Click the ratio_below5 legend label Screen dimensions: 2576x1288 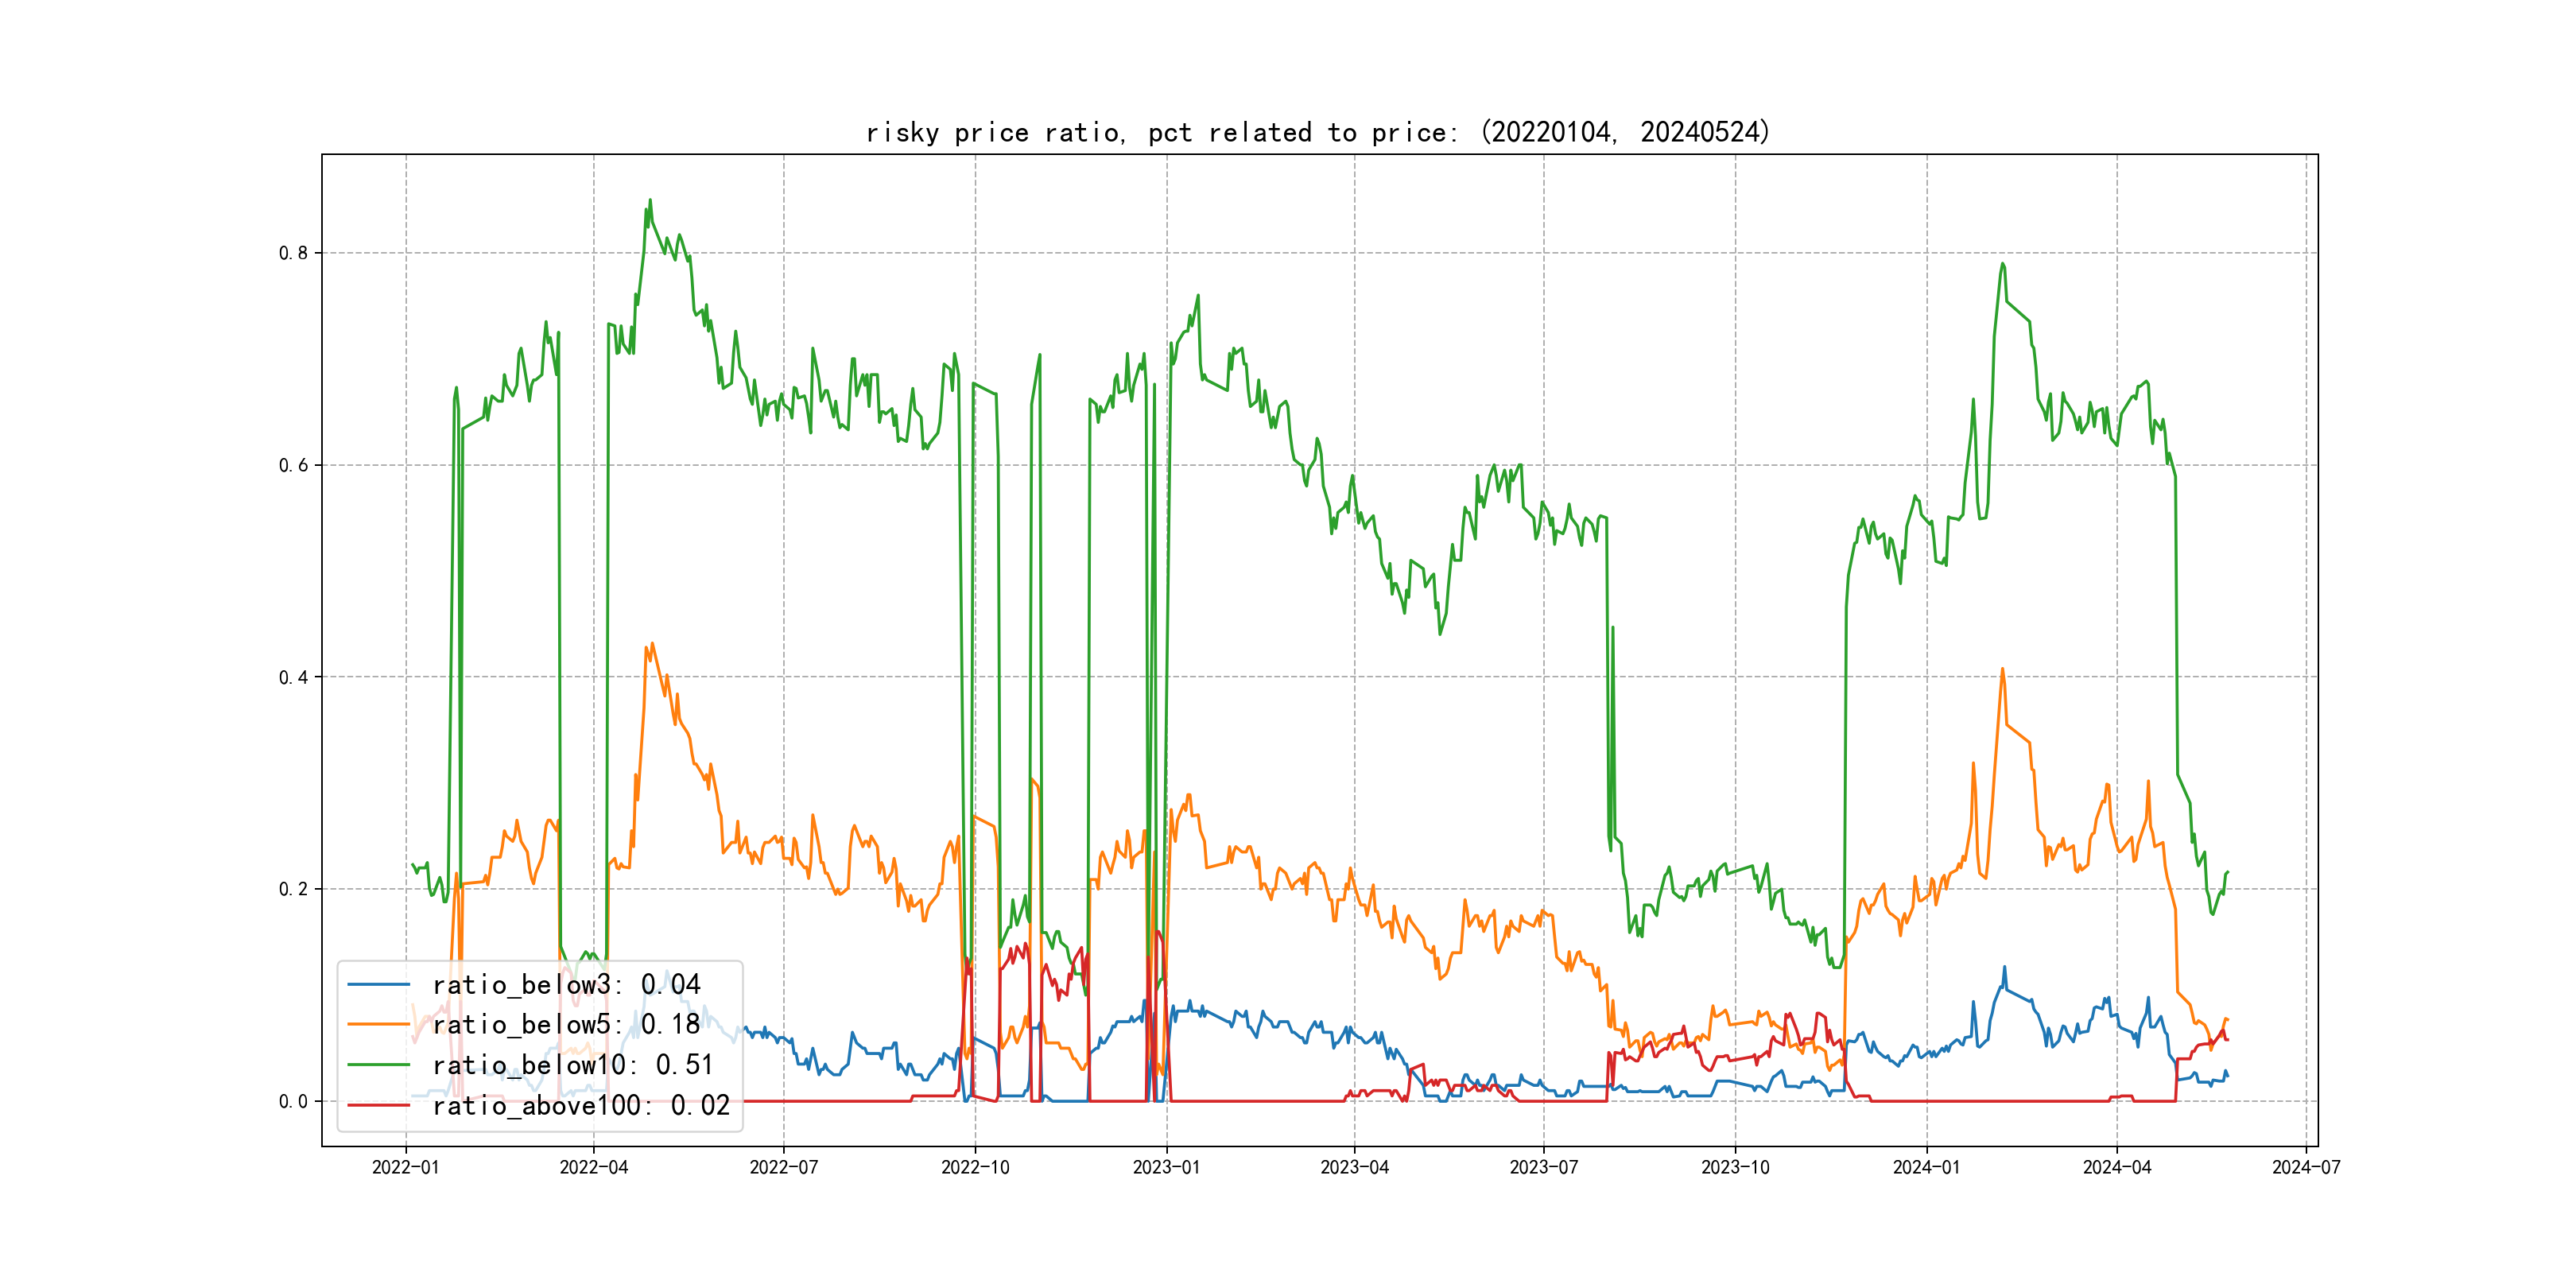coord(566,1025)
